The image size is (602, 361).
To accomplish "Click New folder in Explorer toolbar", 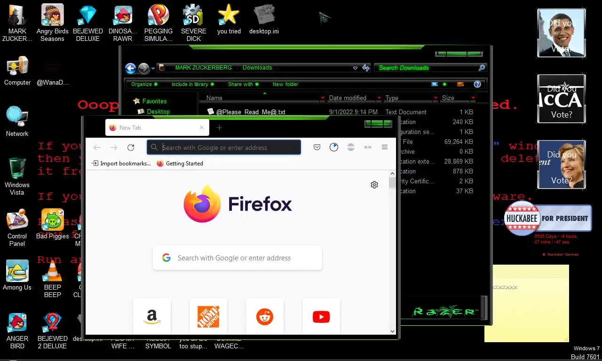I will 285,84.
